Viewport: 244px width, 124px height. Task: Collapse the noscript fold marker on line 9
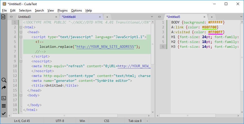21,61
